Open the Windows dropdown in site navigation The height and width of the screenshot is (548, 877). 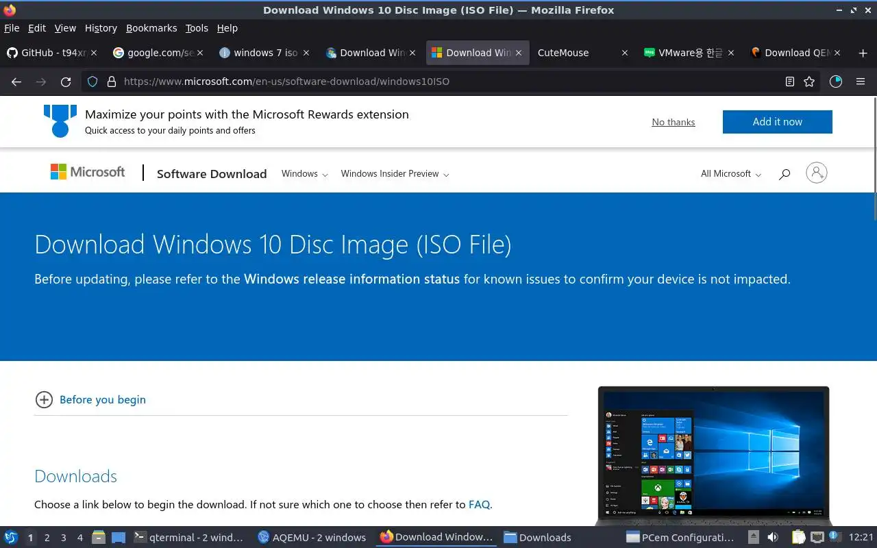pyautogui.click(x=304, y=174)
